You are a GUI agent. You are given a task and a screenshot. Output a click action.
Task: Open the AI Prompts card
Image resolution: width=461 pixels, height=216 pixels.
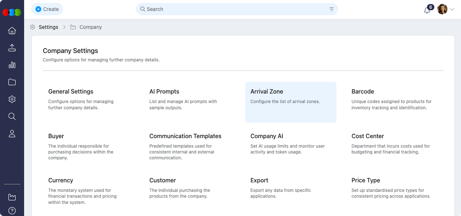click(164, 92)
